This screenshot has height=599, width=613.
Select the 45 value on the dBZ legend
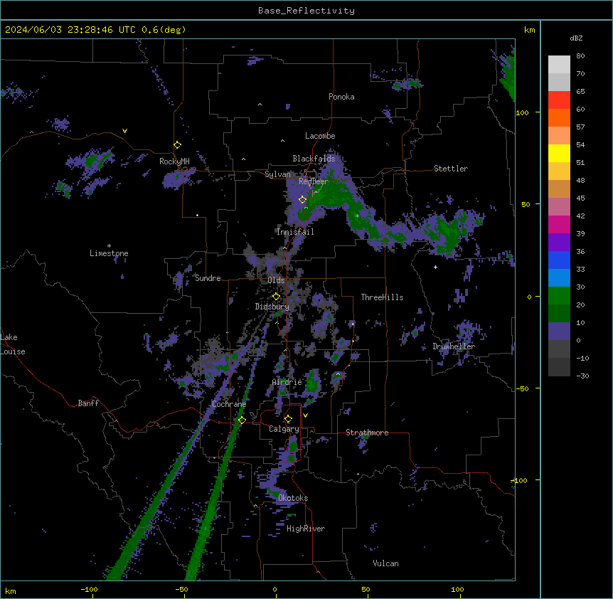580,198
